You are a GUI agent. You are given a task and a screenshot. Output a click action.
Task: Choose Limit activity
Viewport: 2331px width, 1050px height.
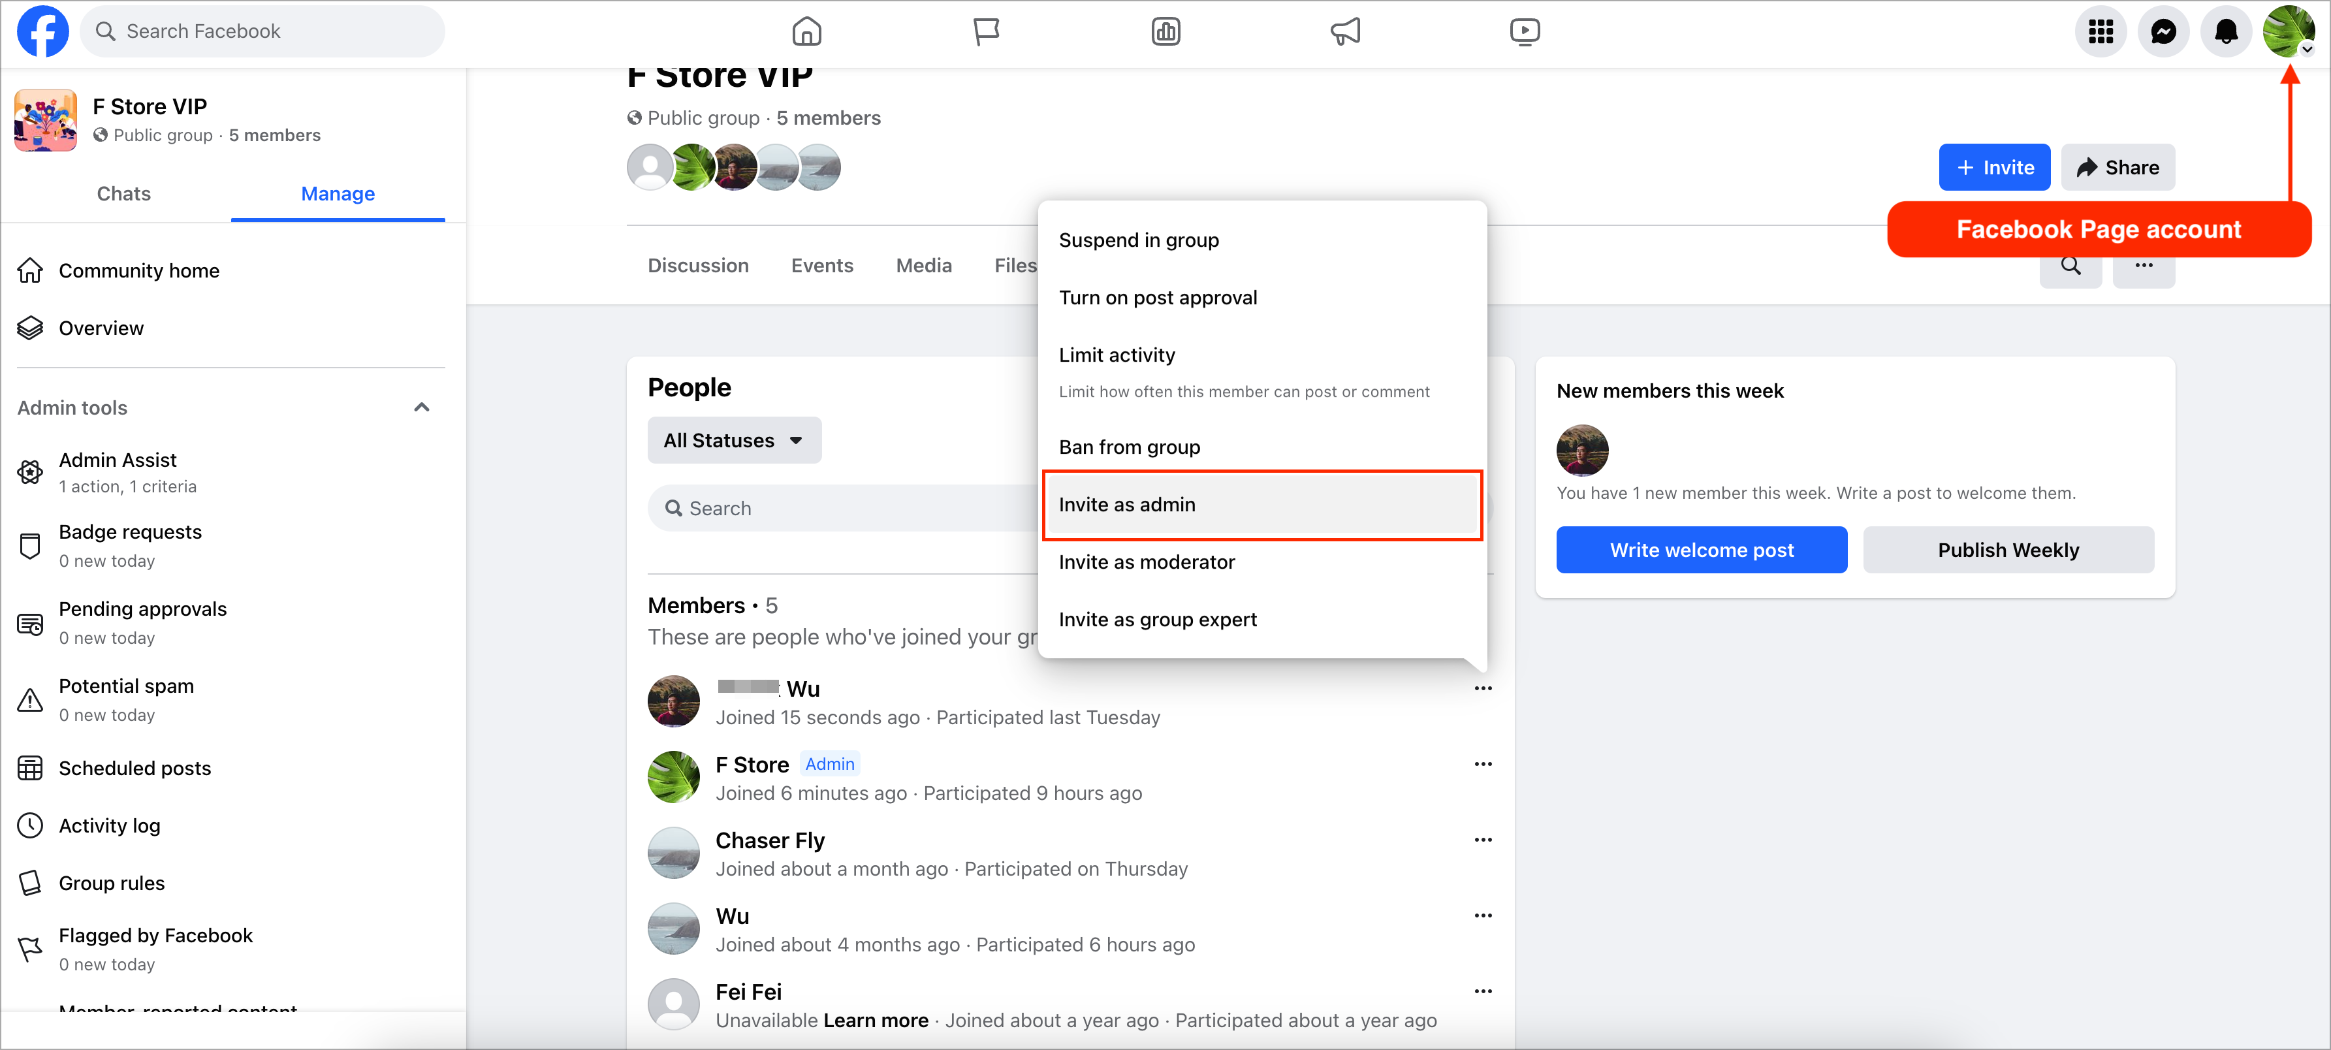point(1261,372)
